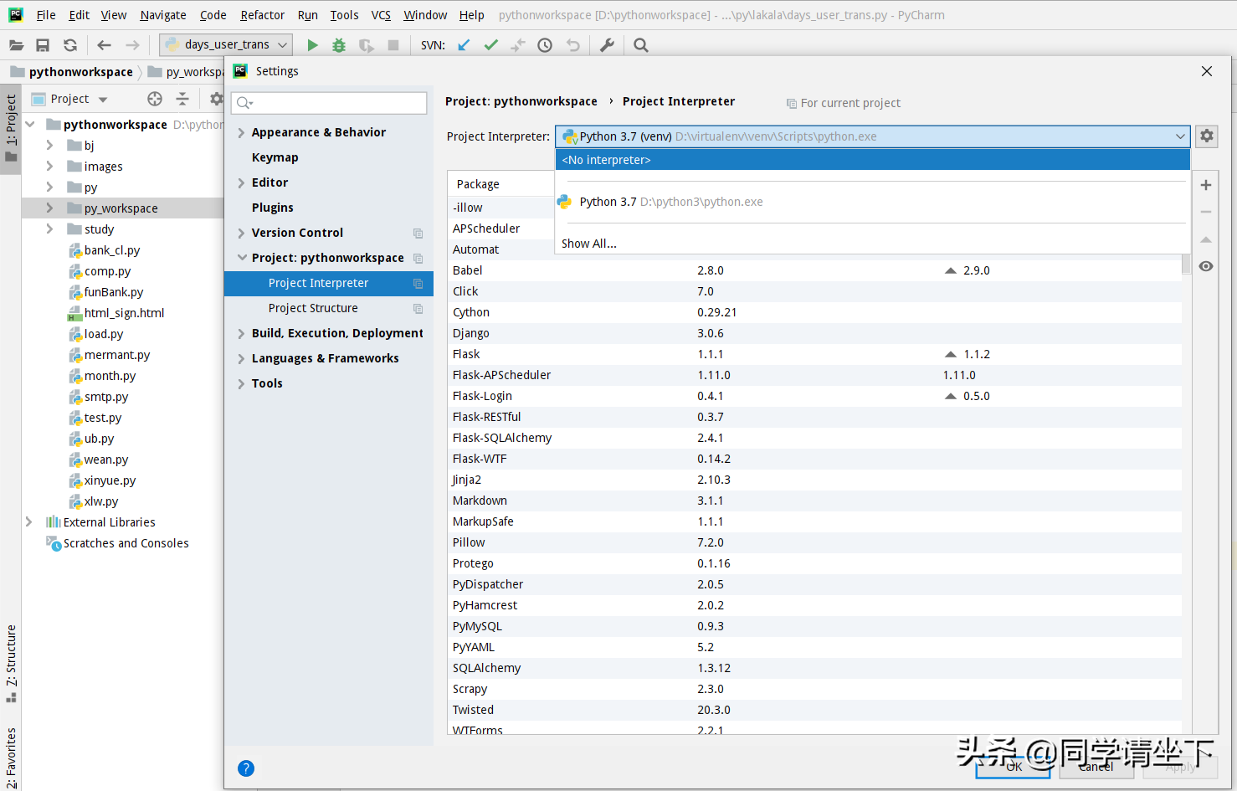Expand the Tools settings section
Image resolution: width=1237 pixels, height=791 pixels.
[241, 383]
